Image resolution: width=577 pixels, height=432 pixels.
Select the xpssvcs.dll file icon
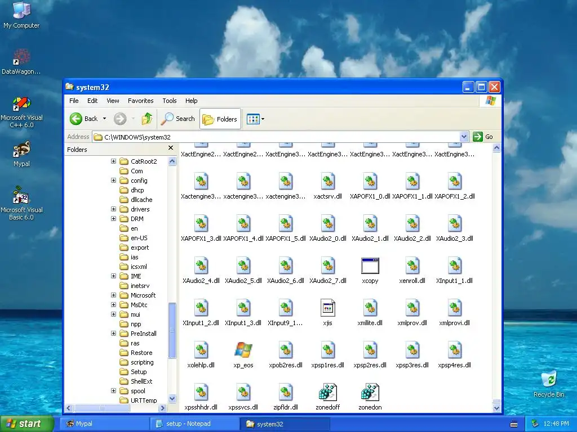tap(243, 392)
